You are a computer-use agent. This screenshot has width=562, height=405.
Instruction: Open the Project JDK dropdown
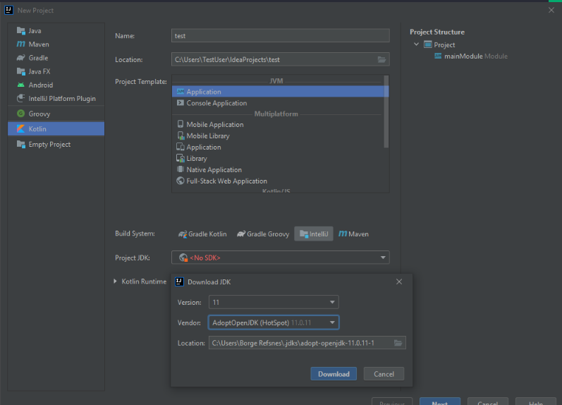tap(280, 258)
